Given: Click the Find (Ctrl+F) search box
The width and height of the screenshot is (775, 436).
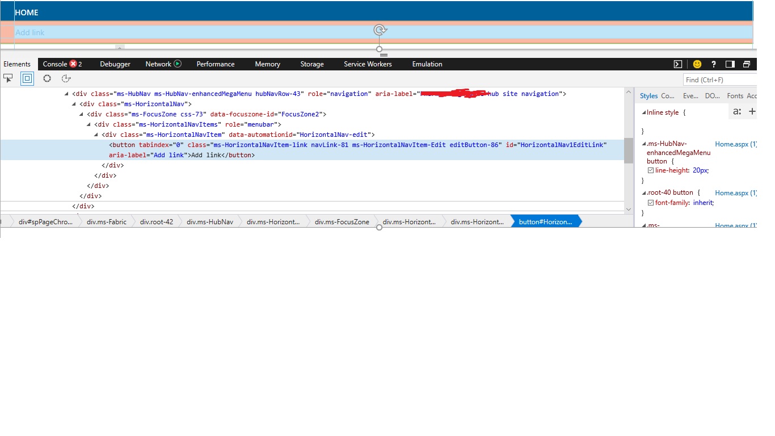Looking at the screenshot, I should pos(719,79).
